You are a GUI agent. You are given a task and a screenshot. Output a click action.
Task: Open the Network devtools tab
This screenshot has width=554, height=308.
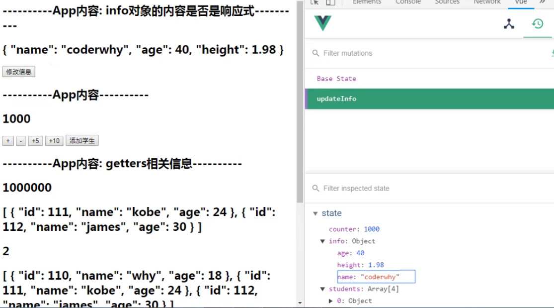(487, 2)
